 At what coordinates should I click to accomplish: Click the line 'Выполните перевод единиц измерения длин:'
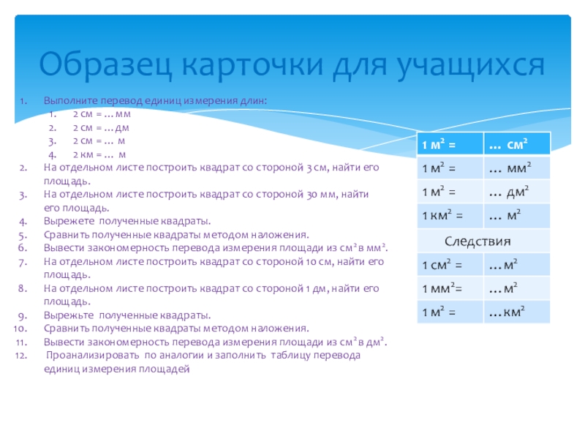click(155, 100)
